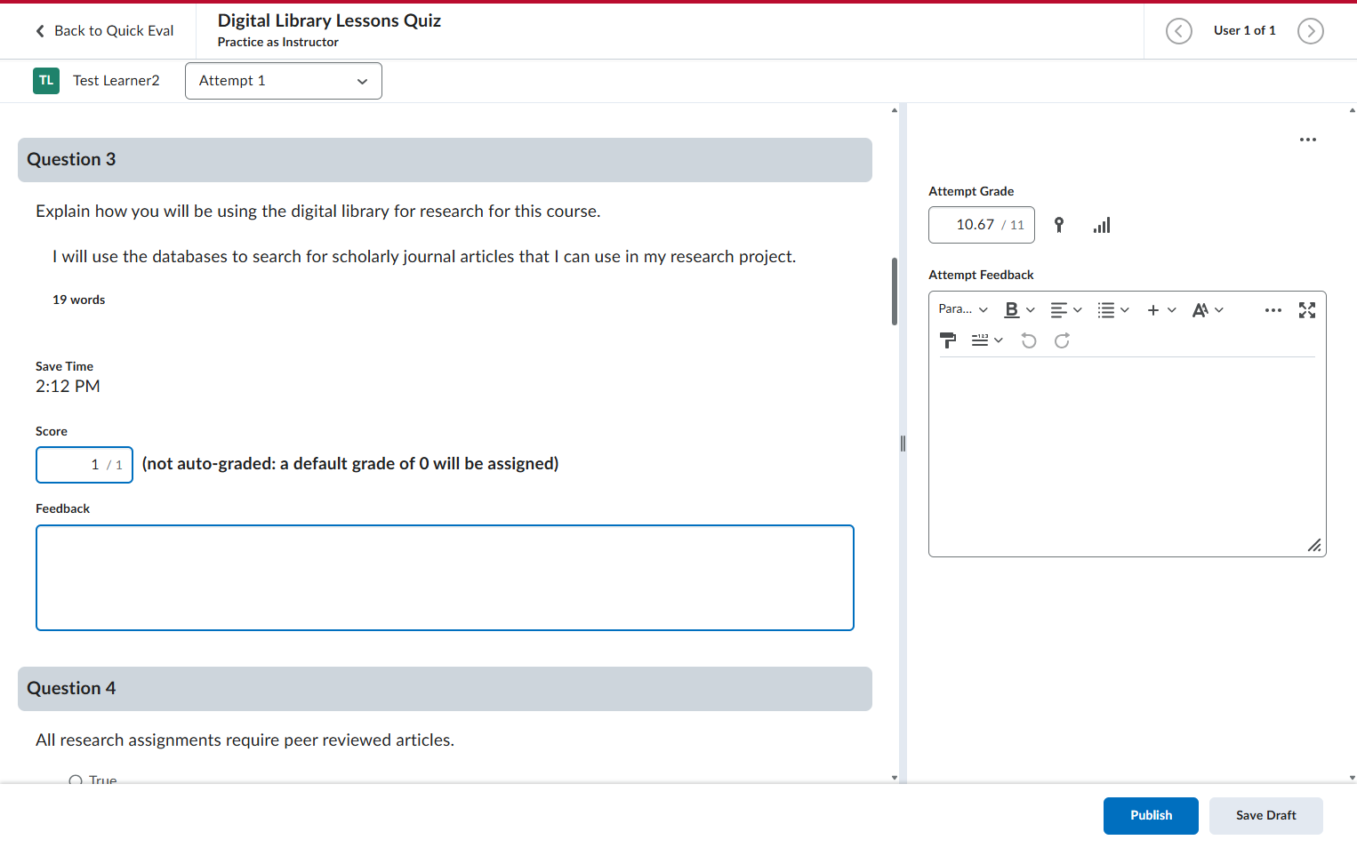Click the quiz pane scroll-up arrow
Image resolution: width=1357 pixels, height=848 pixels.
(x=895, y=110)
